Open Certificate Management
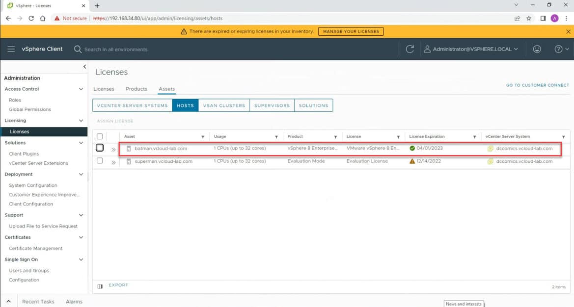 coord(35,249)
